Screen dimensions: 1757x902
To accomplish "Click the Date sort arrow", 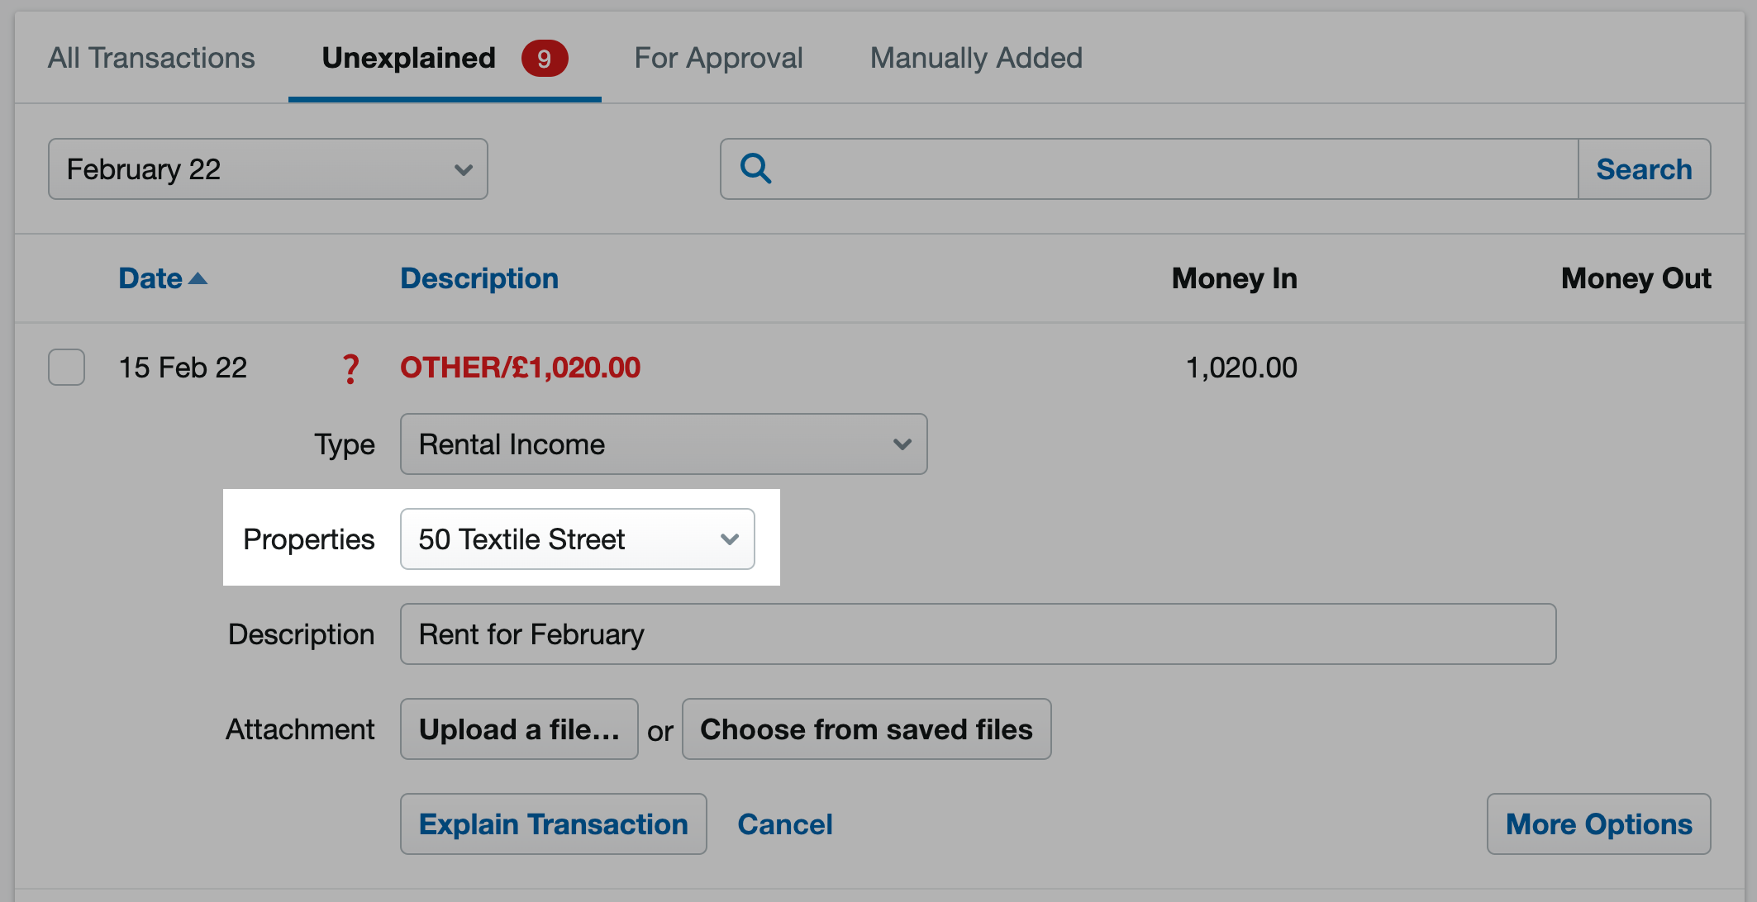I will 198,279.
